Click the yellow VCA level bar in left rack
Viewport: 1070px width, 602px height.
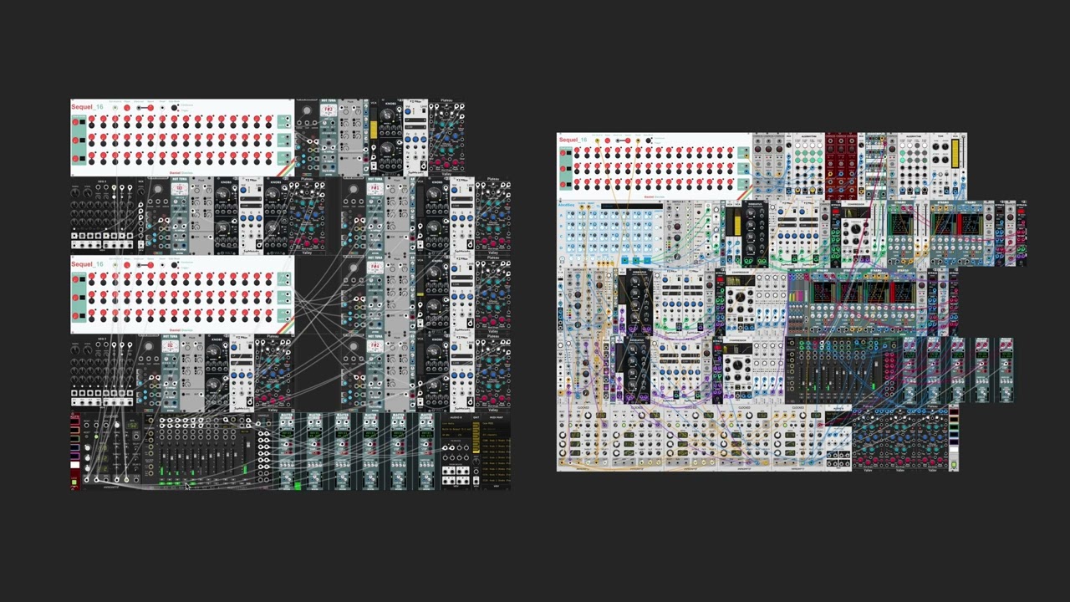373,130
